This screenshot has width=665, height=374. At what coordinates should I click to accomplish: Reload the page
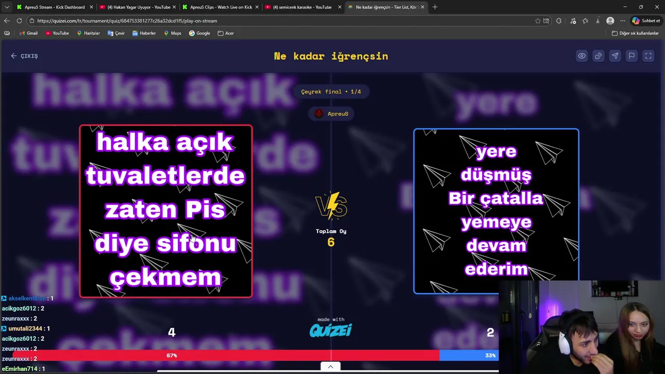click(x=19, y=21)
